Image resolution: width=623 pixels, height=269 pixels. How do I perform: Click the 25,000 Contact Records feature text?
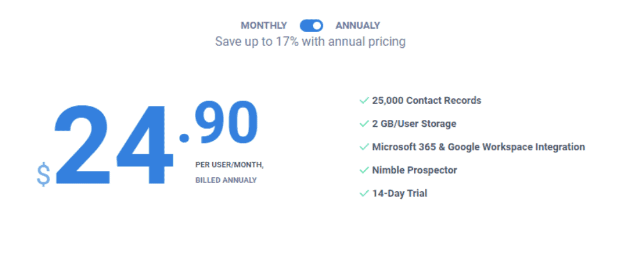(426, 101)
